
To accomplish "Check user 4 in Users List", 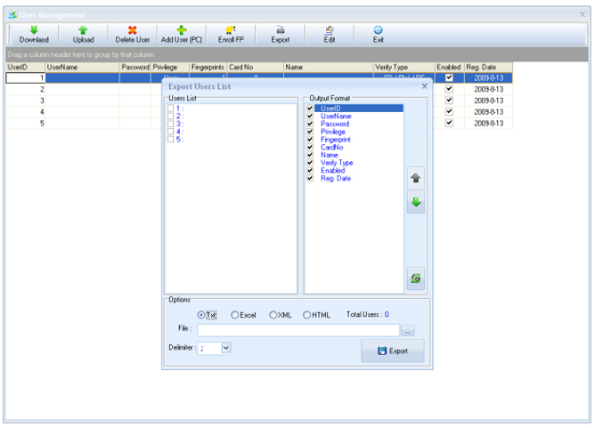I will pyautogui.click(x=170, y=132).
